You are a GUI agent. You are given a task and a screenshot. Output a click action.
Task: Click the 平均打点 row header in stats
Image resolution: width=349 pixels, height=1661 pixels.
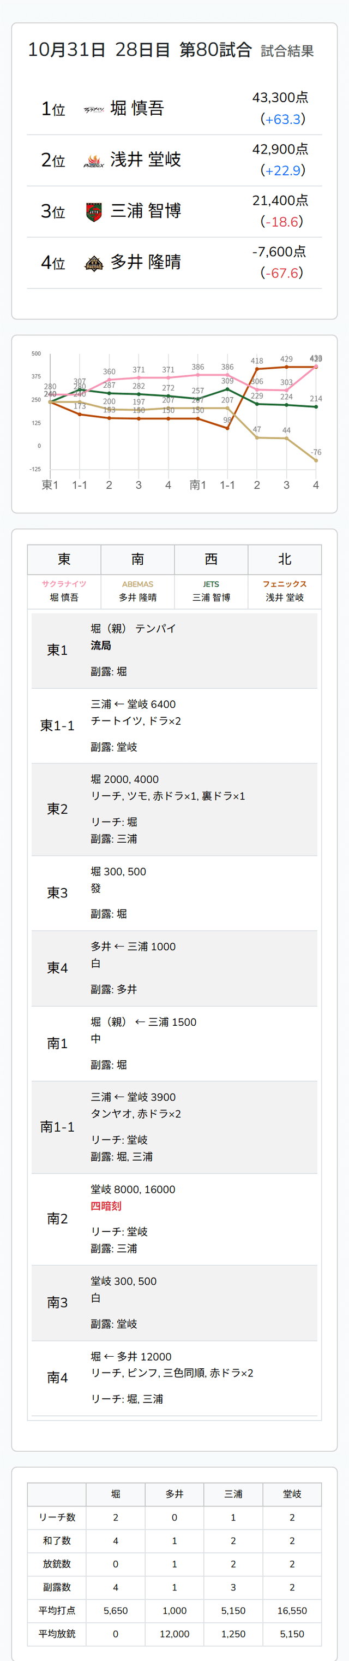[57, 1610]
